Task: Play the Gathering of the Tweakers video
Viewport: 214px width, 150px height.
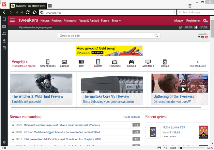Action: pos(183,89)
